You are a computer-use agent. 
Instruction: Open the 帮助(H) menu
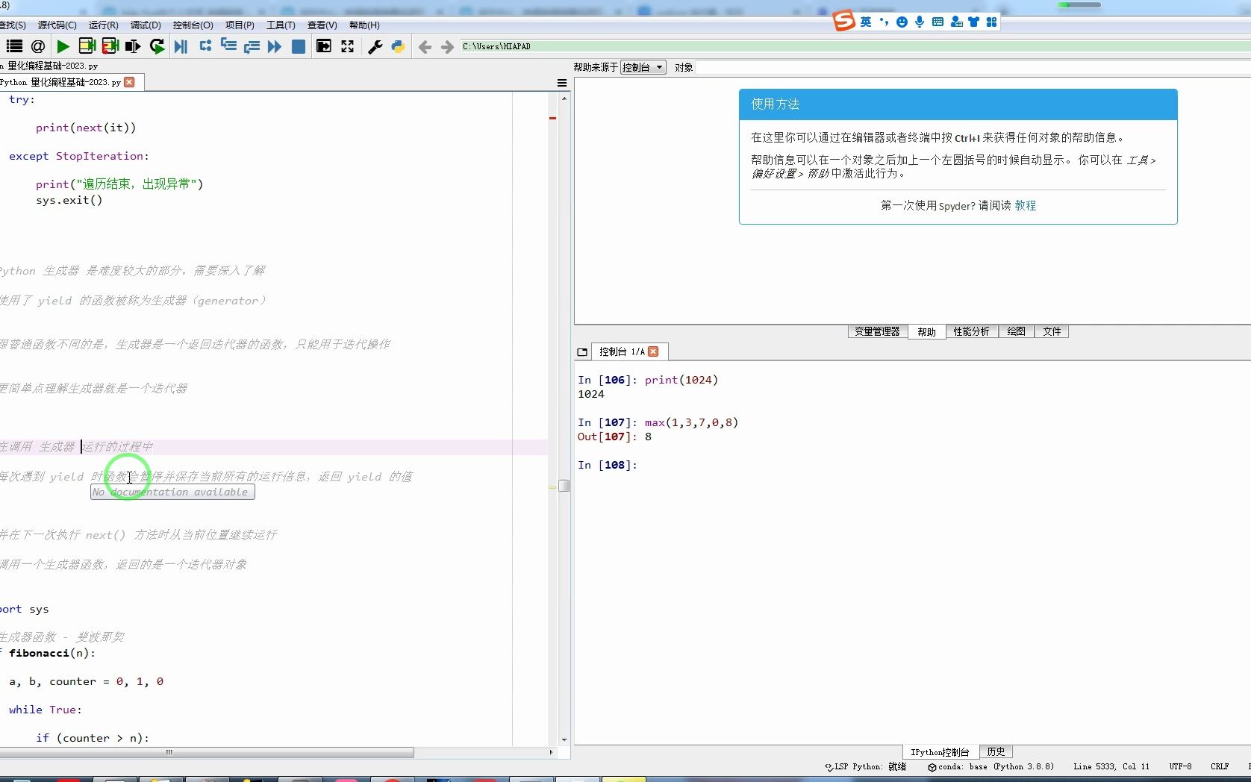pyautogui.click(x=364, y=25)
